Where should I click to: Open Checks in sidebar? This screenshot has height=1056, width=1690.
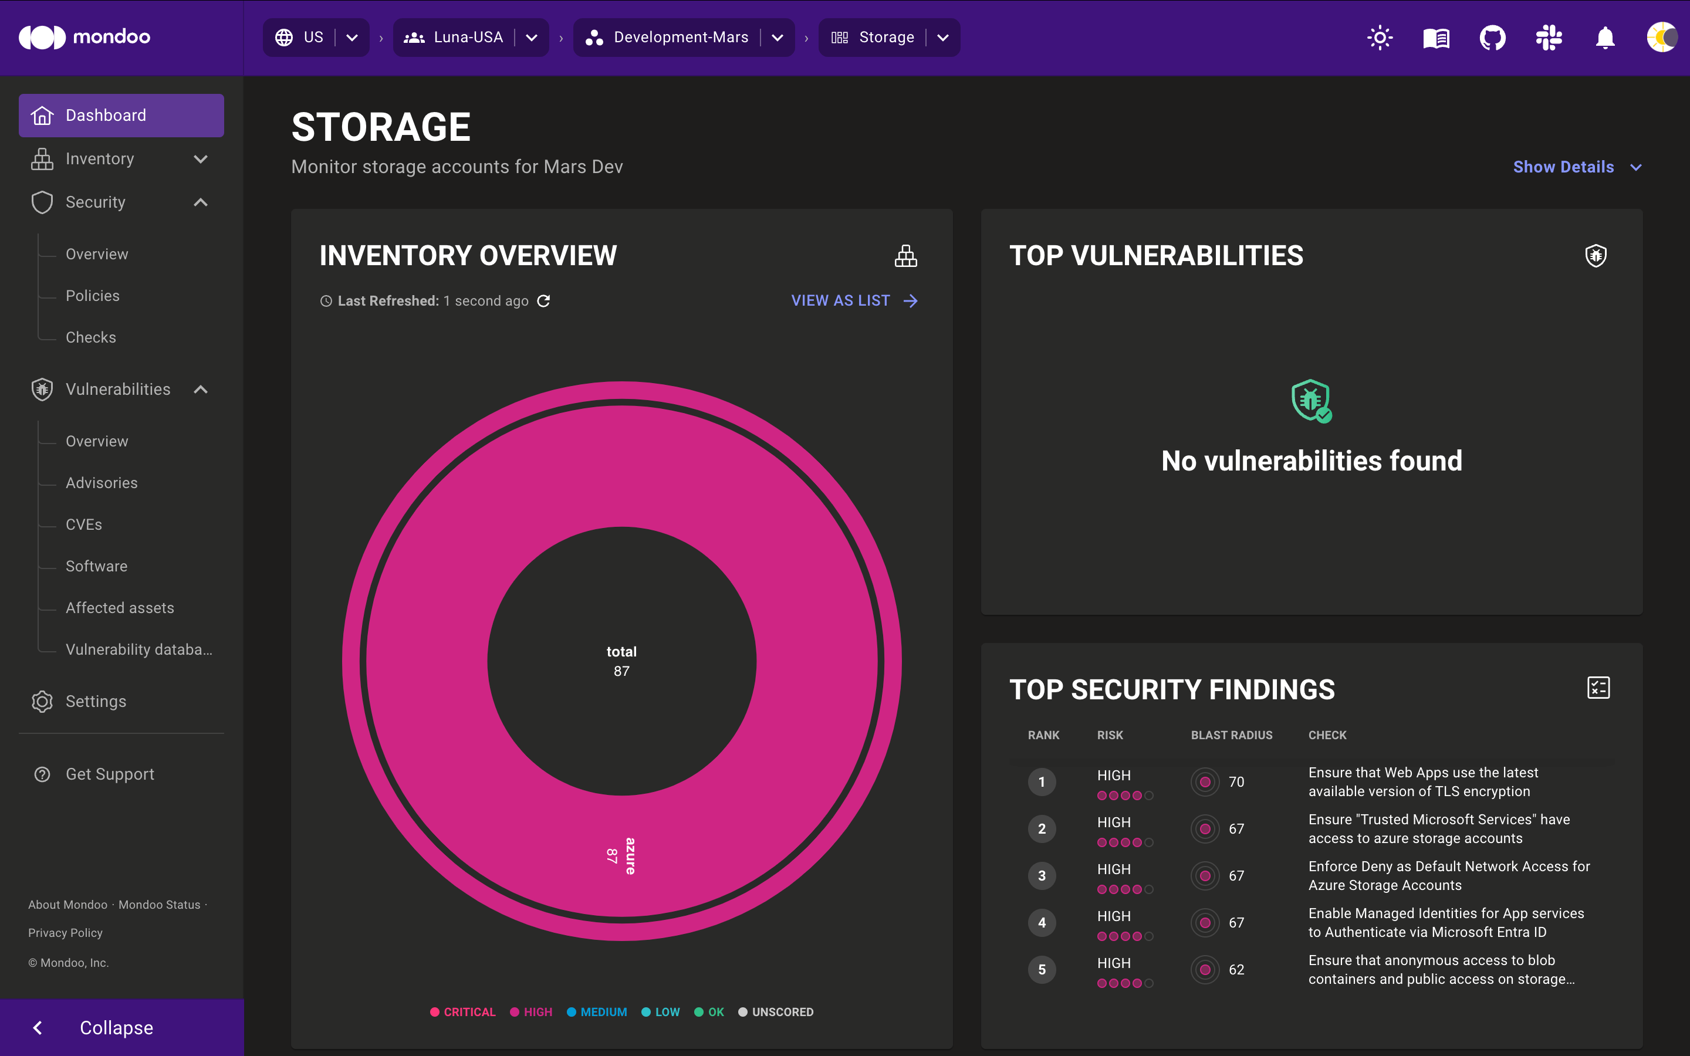click(x=91, y=337)
